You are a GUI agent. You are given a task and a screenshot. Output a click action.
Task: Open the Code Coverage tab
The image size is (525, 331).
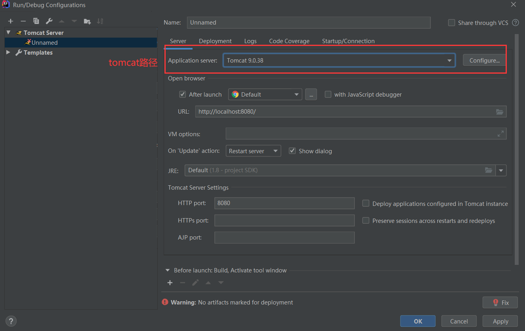pyautogui.click(x=289, y=41)
